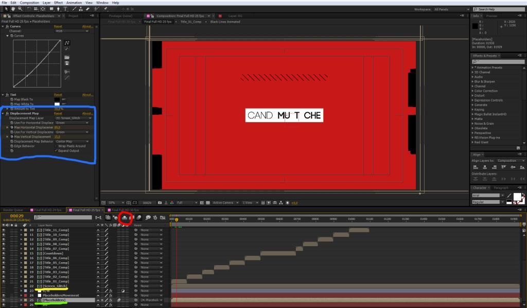Select the Zoom tool in toolbar
Image resolution: width=527 pixels, height=308 pixels.
[x=20, y=9]
